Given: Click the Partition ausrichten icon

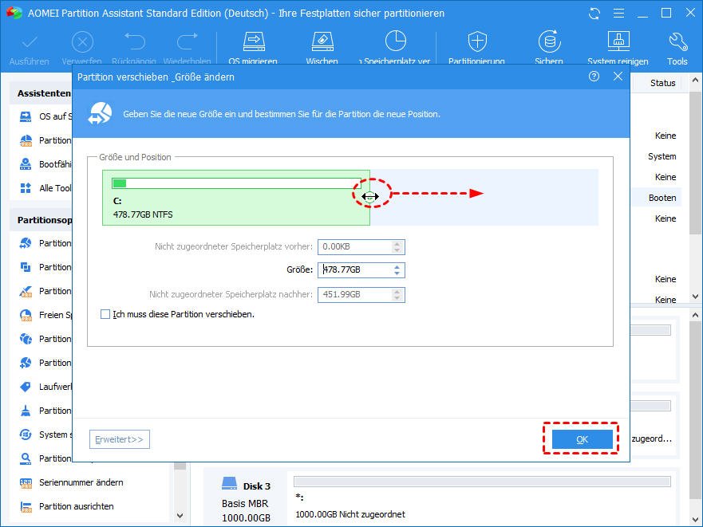Looking at the screenshot, I should (26, 506).
